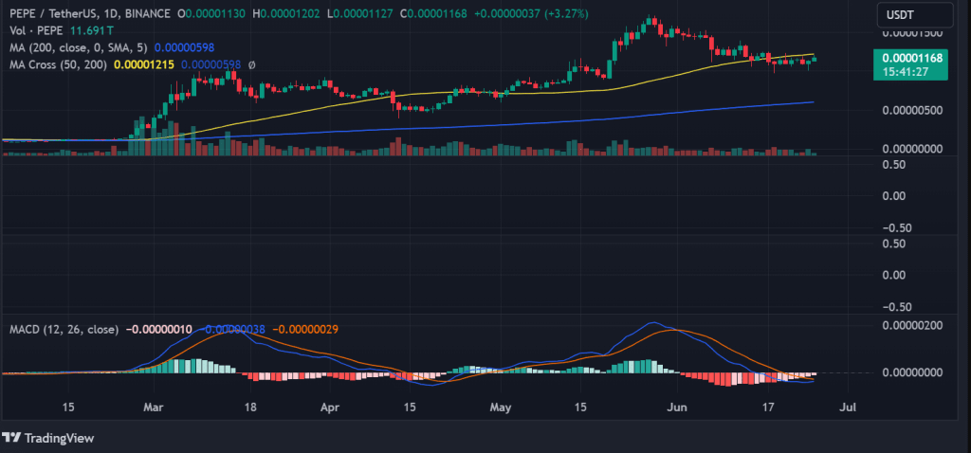
Task: Click the MACD histogram value −0.00000010
Action: (158, 329)
